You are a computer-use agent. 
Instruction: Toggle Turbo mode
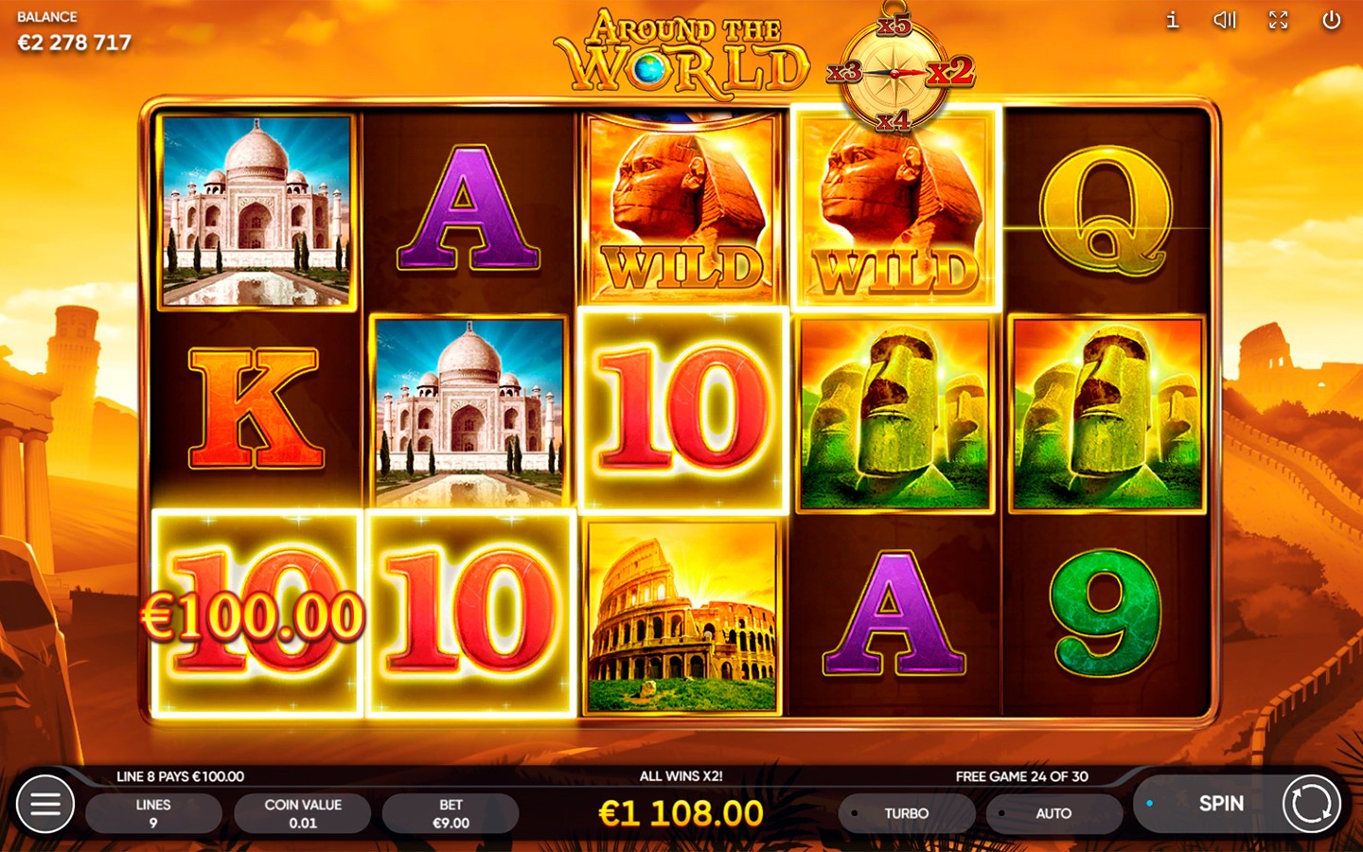tap(906, 813)
